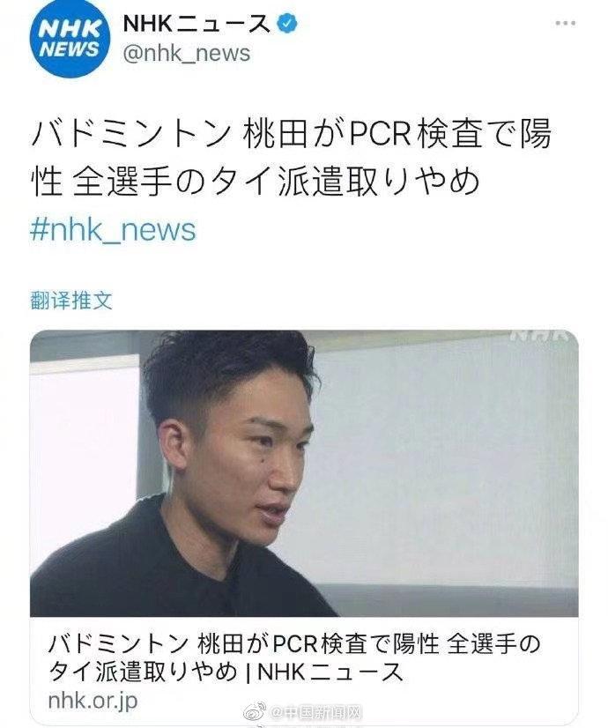Open the link card headline below the photo

point(294,657)
